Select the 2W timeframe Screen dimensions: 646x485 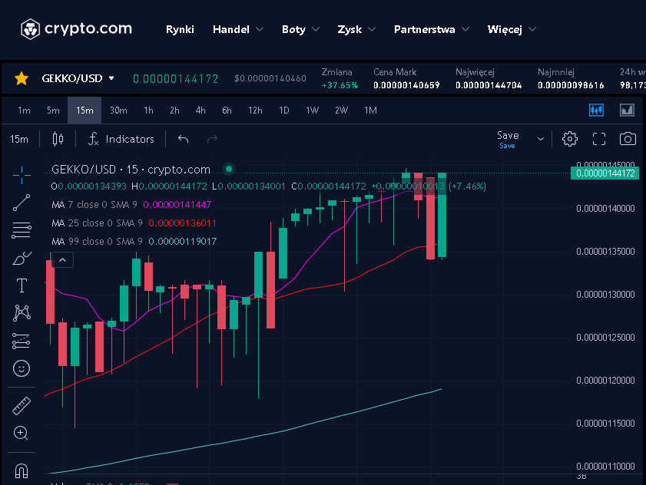[341, 111]
